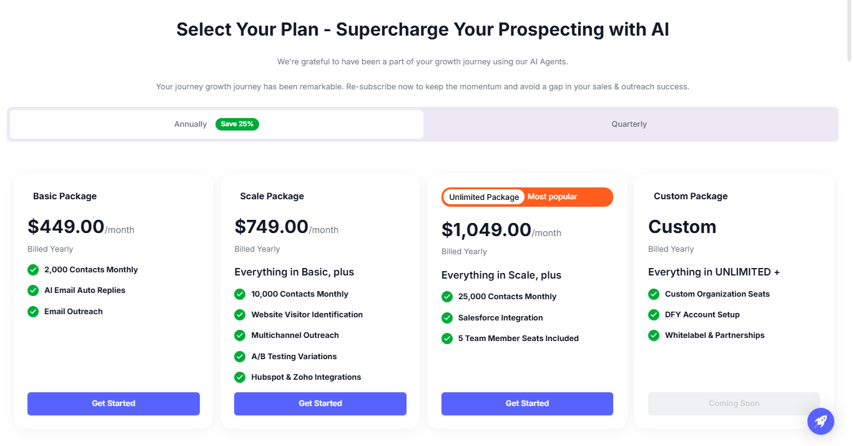Click checkmark icon beside A/B Testing Variations
The image size is (853, 446).
(x=240, y=357)
